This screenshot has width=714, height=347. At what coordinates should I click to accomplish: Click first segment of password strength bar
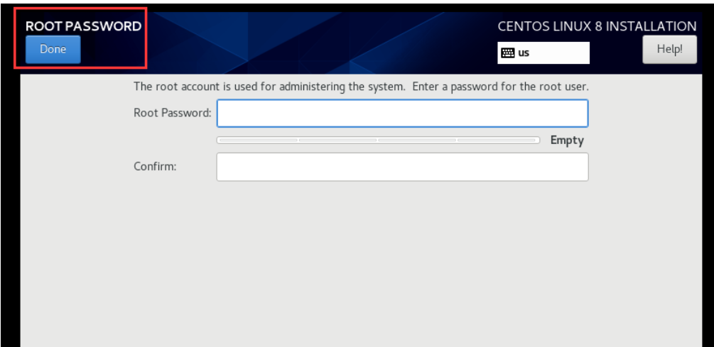coord(257,141)
